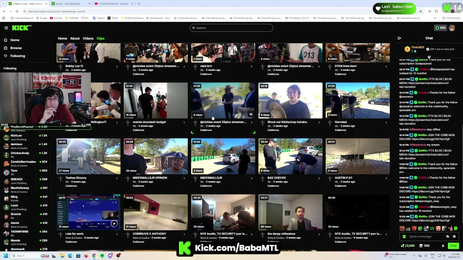The width and height of the screenshot is (463, 260).
Task: Open the chat shop 500 icon
Action: click(425, 246)
